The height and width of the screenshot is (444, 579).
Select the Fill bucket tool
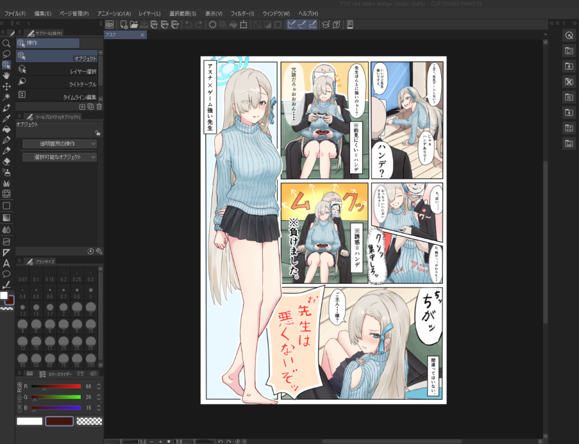click(x=6, y=130)
